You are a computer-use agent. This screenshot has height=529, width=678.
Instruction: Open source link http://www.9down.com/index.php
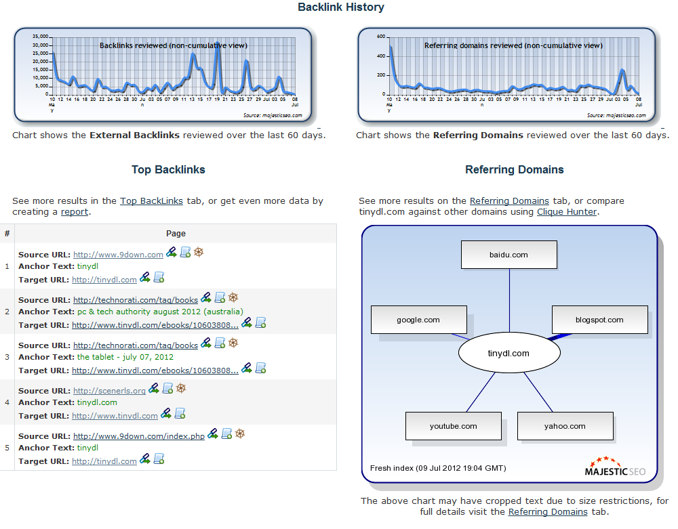pos(139,436)
